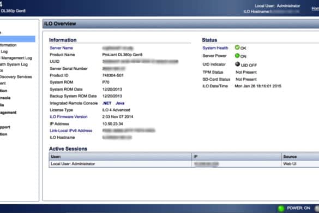Click the IP Address value 10.50.23.34

click(112, 124)
